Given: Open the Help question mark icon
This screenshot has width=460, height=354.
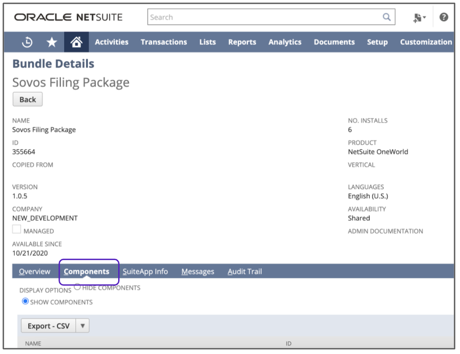Looking at the screenshot, I should [x=443, y=17].
